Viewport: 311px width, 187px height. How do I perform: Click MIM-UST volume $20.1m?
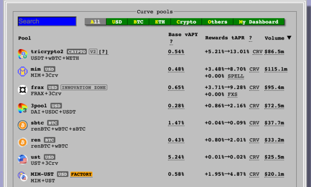274,174
